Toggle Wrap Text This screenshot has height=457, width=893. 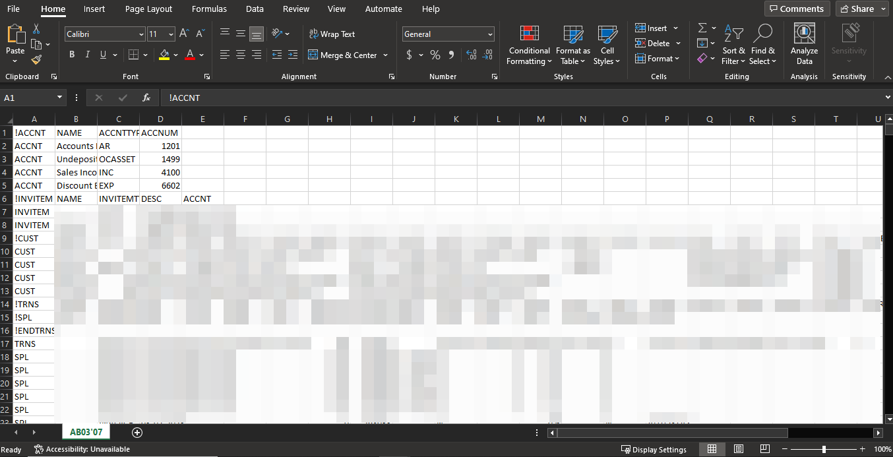click(x=332, y=34)
